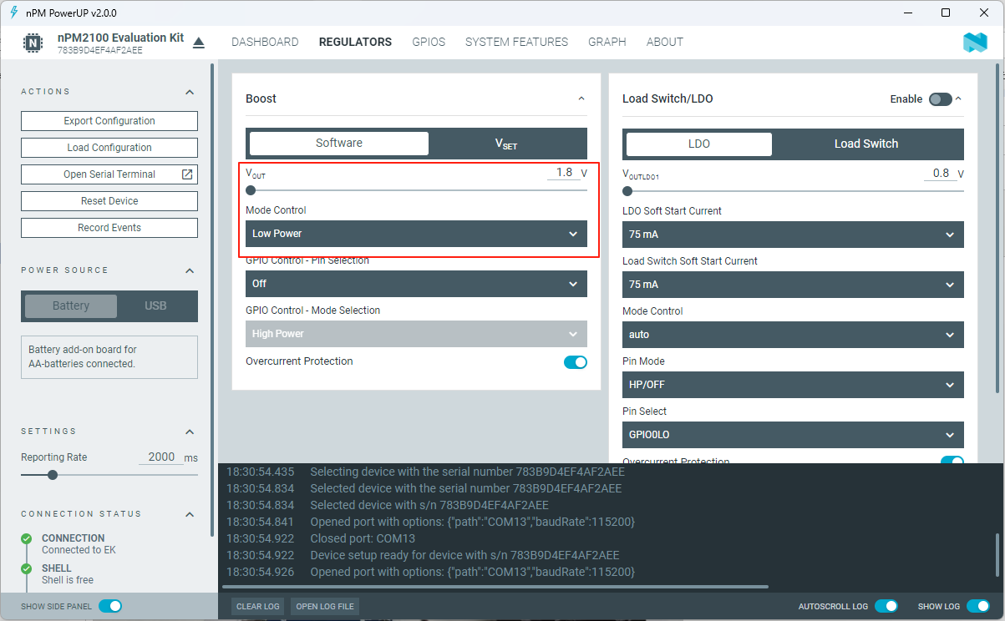Open the Boost Mode Control Low Power dropdown
This screenshot has height=621, width=1005.
(416, 234)
